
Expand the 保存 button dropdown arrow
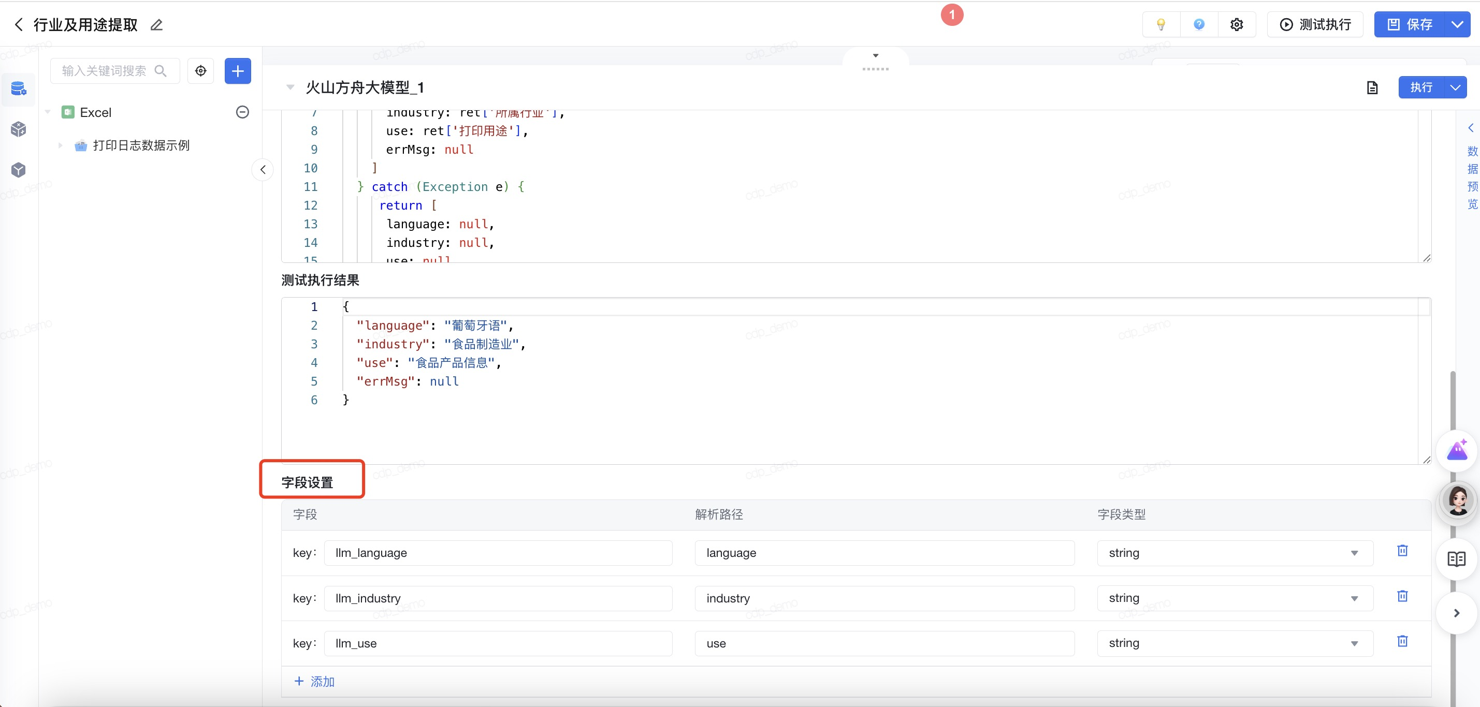click(x=1457, y=24)
